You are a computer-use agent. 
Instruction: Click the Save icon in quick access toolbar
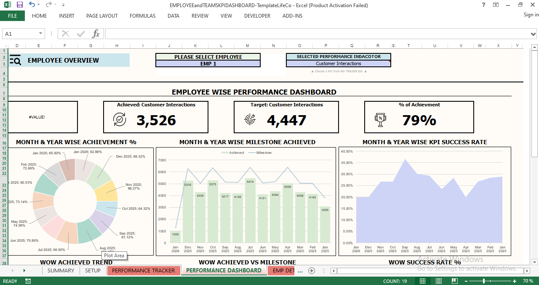tap(20, 5)
